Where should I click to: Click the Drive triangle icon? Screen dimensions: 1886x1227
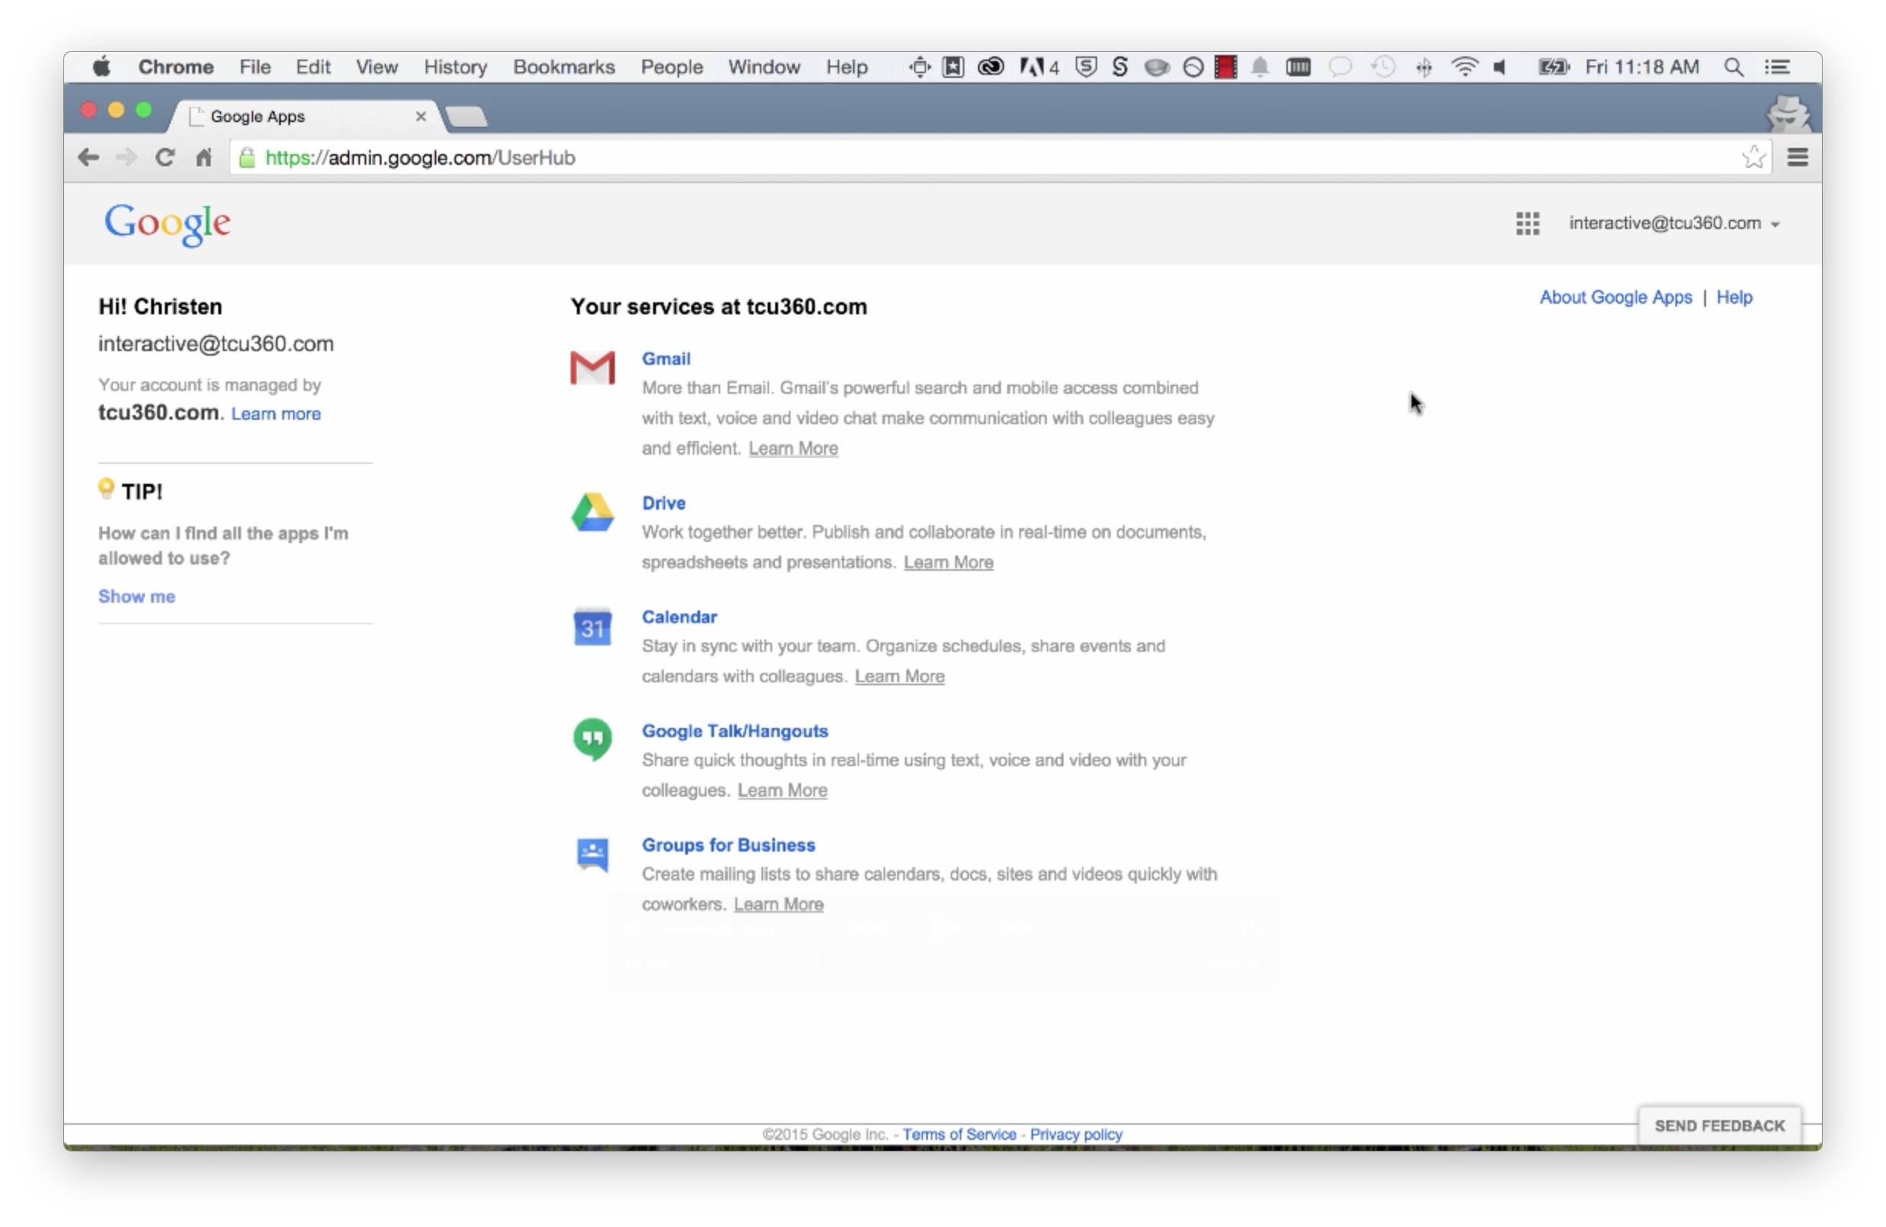592,512
